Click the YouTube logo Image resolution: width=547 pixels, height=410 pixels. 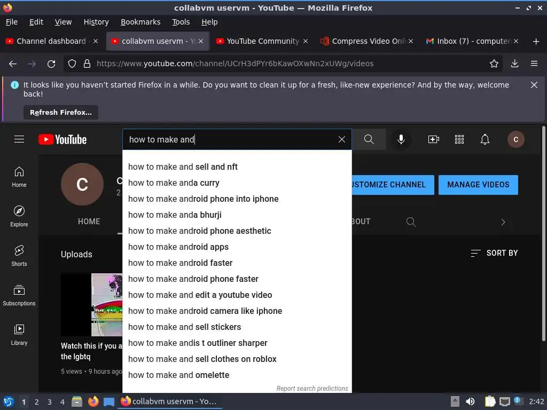(x=62, y=139)
